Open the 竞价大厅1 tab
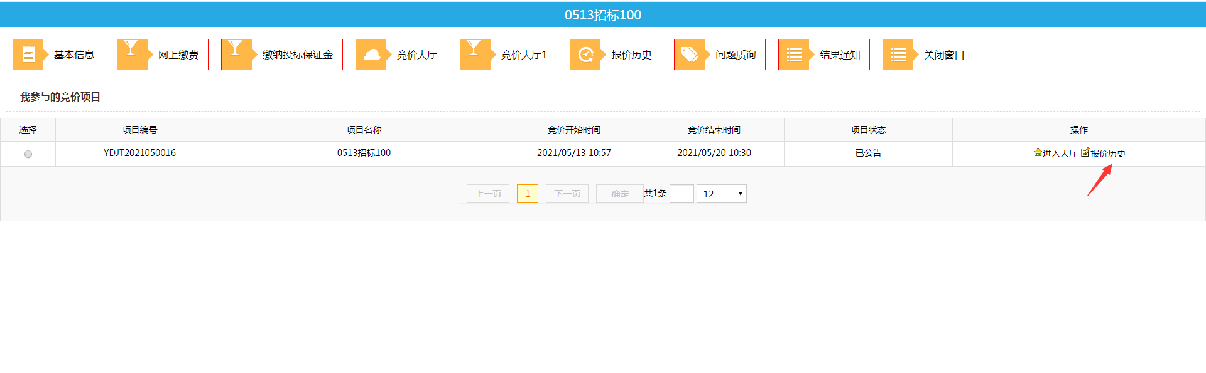This screenshot has width=1206, height=373. coord(508,55)
